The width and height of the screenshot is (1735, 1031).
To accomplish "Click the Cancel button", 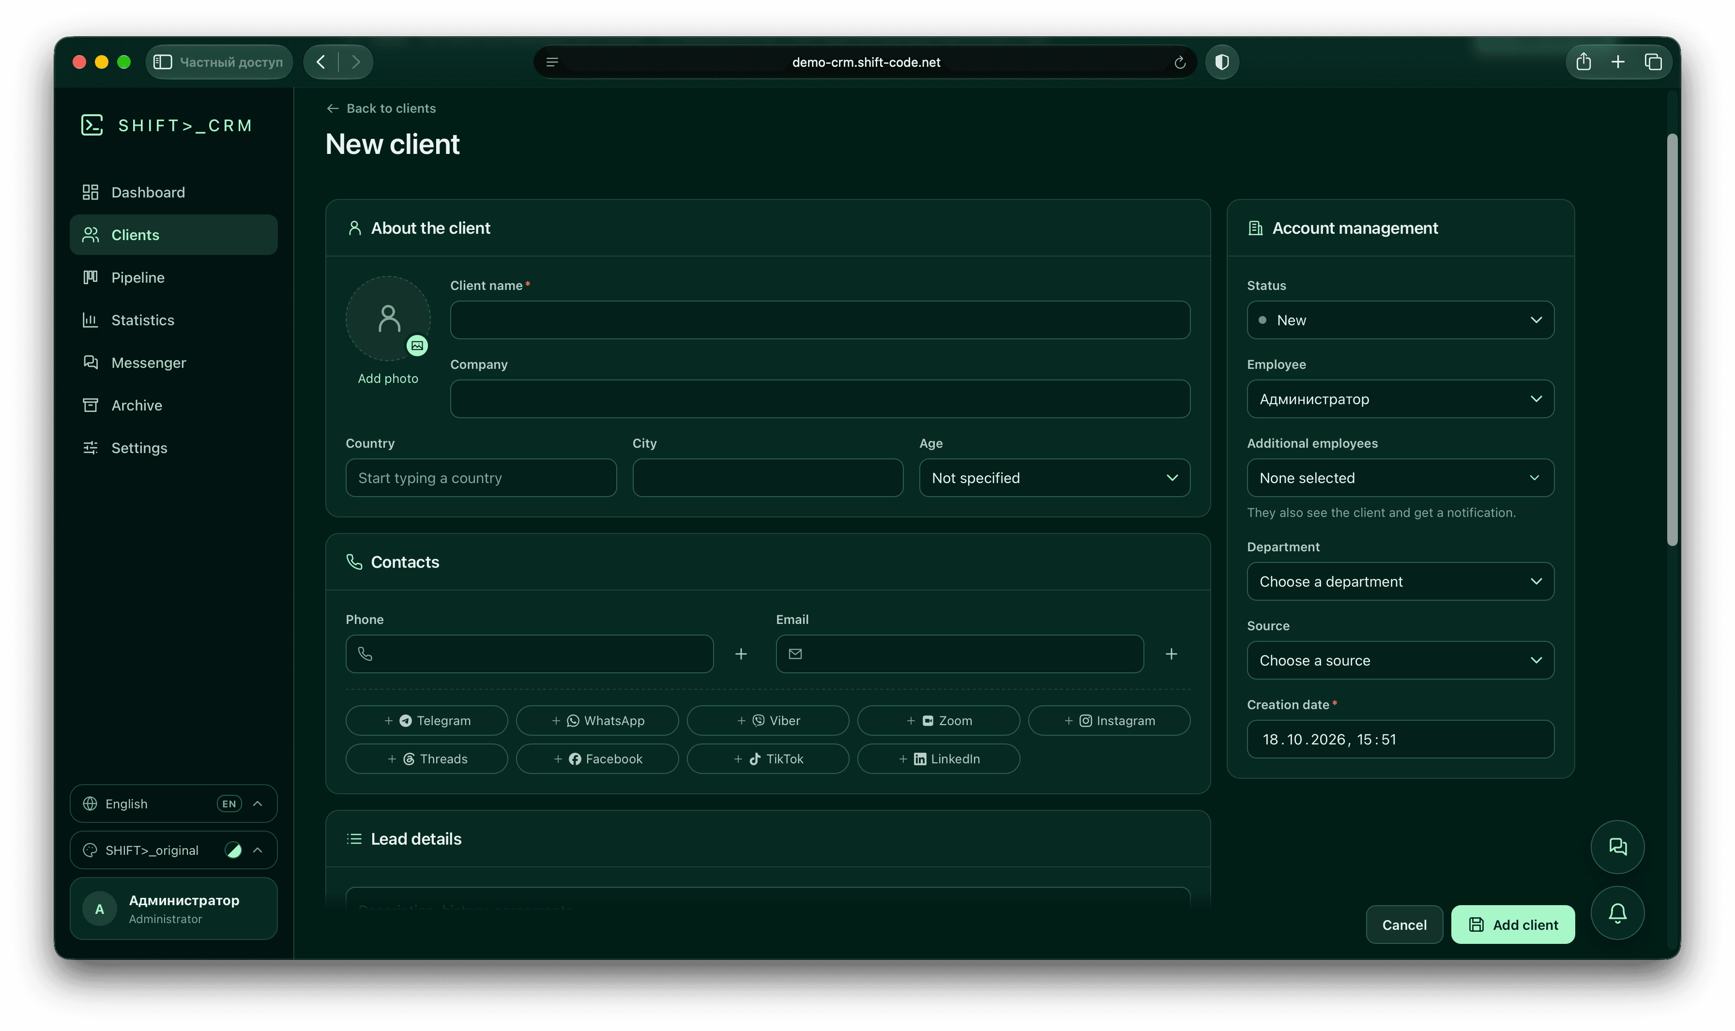I will pyautogui.click(x=1403, y=924).
